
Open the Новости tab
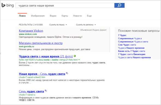[x=77, y=16]
